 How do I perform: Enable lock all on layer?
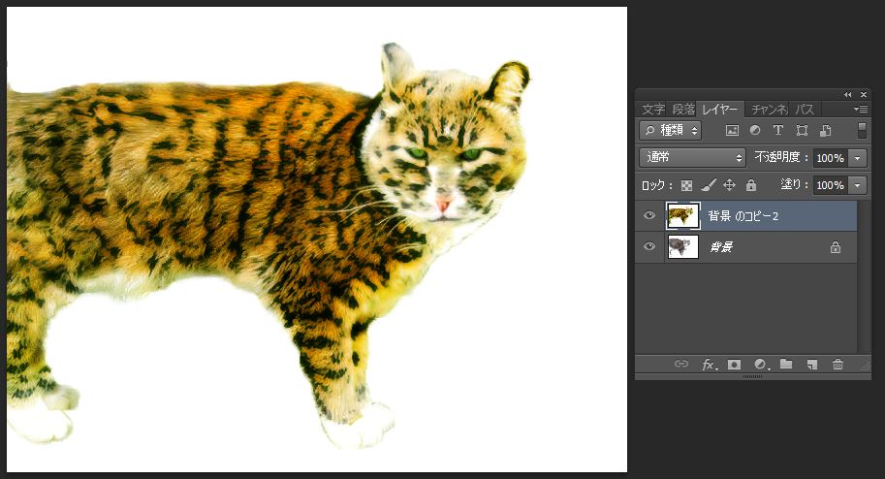click(x=750, y=185)
